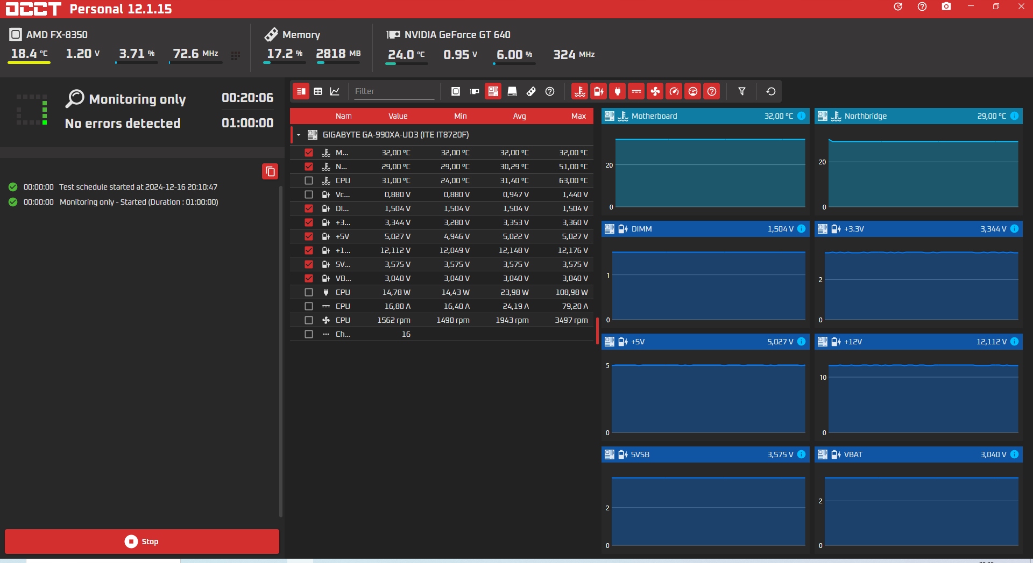
Task: Check the CPU current 16,80 A row
Action: coord(309,306)
